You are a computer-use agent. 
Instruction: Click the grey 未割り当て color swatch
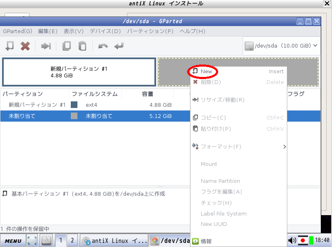coord(74,116)
